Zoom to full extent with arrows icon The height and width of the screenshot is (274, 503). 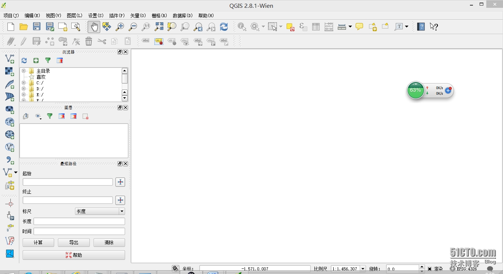[159, 27]
